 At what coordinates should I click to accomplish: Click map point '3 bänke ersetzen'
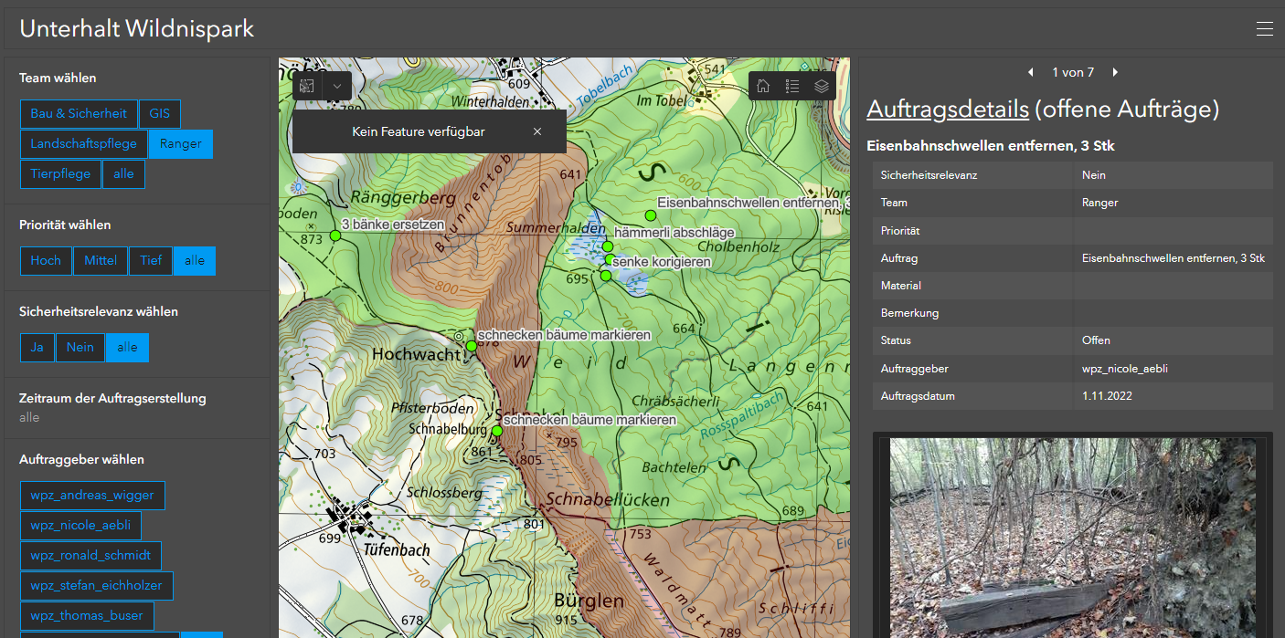coord(335,235)
